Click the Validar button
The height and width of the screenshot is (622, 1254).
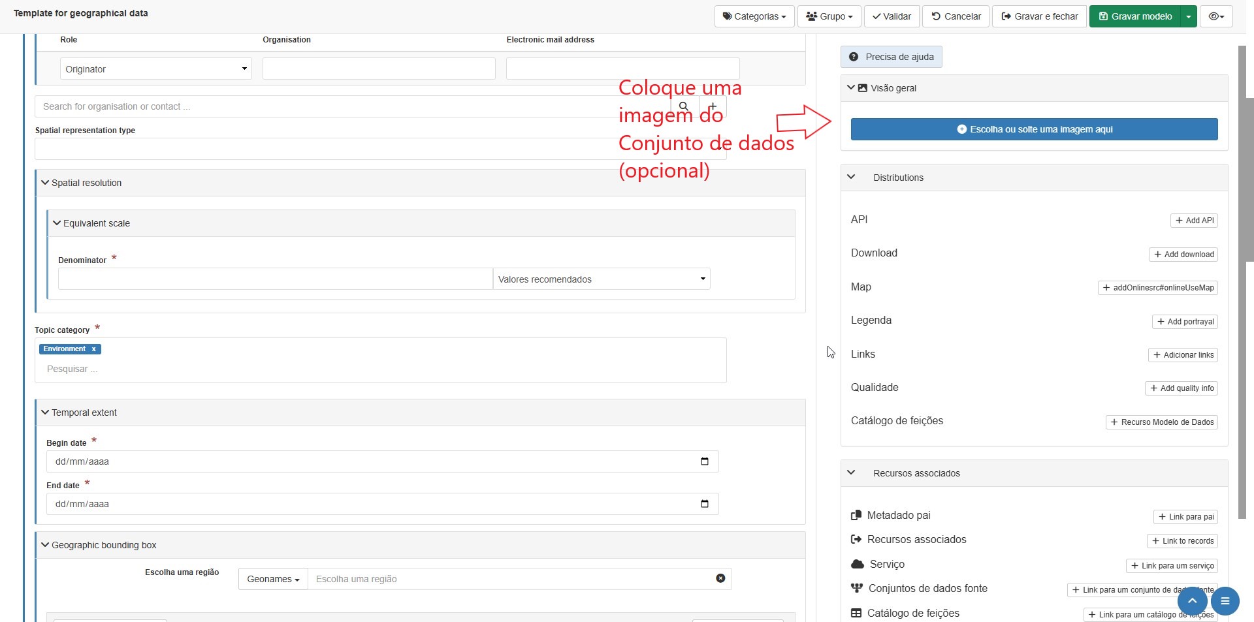[x=892, y=16]
